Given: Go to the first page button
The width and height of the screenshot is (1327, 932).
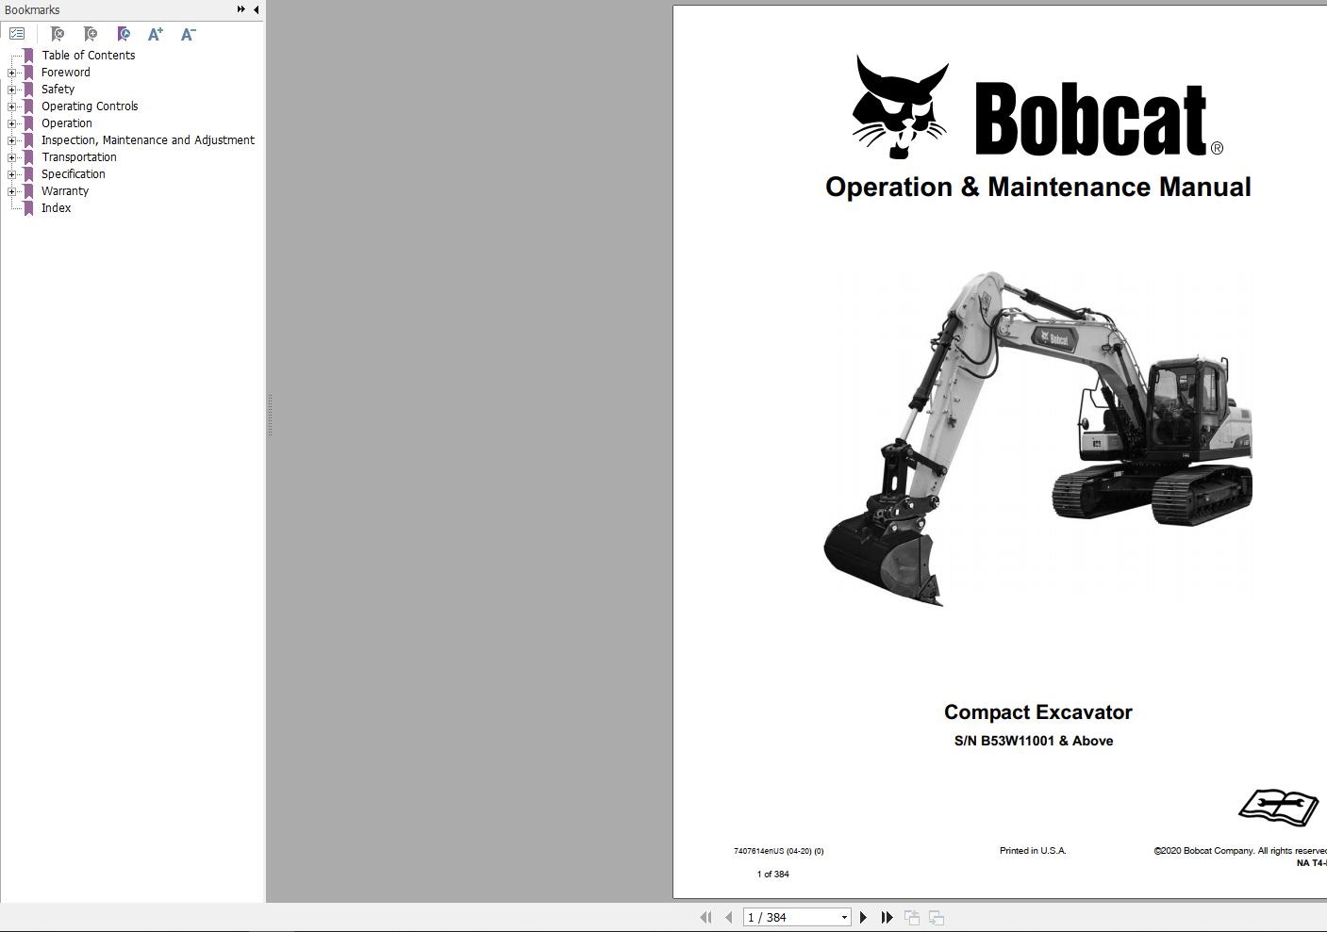Looking at the screenshot, I should 705,917.
